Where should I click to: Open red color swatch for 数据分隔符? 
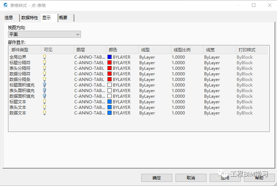(110, 74)
